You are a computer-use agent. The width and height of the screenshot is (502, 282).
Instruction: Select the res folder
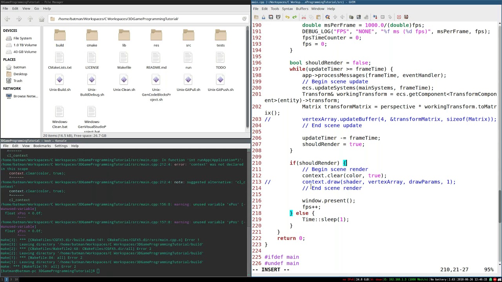point(156,38)
